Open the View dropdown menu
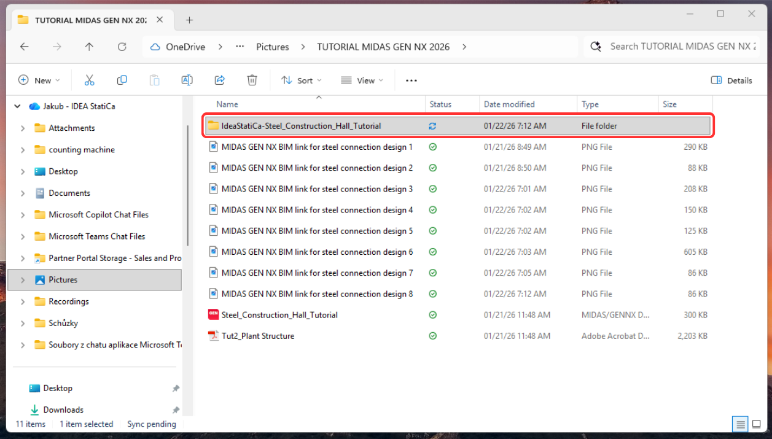The width and height of the screenshot is (772, 439). 362,80
